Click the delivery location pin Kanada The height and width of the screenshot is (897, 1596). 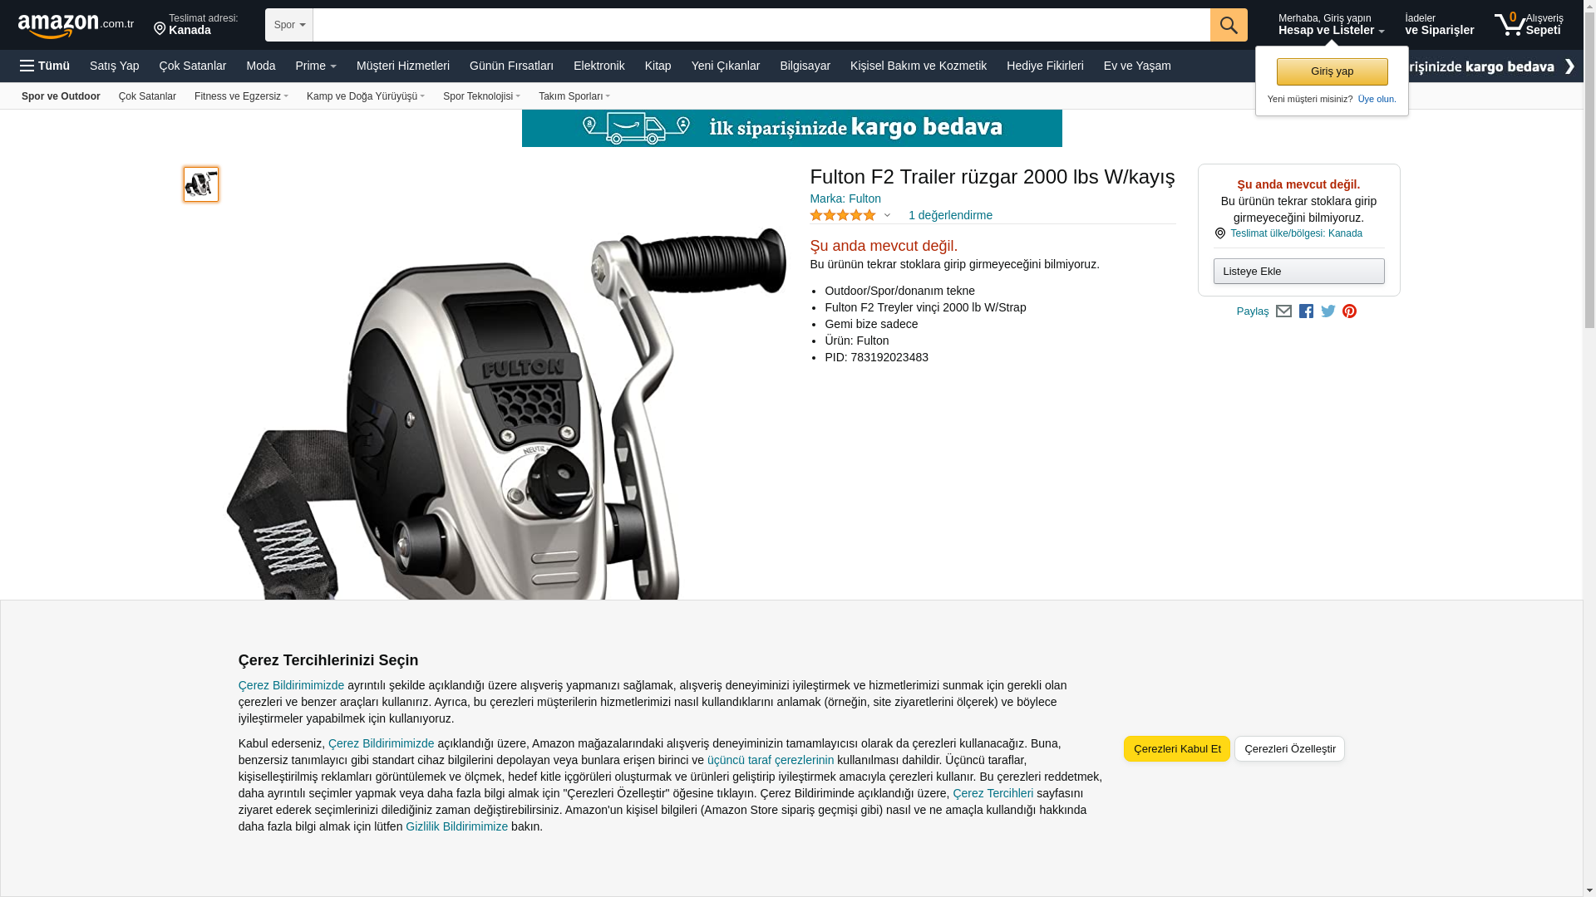(x=196, y=25)
